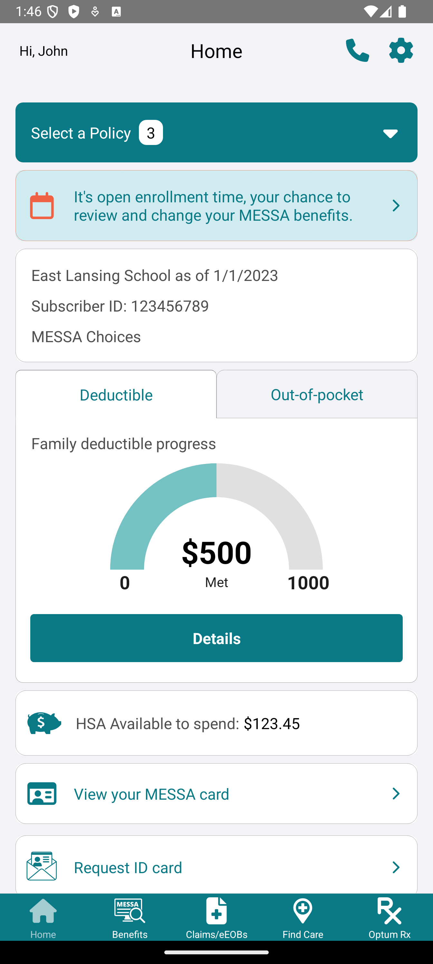Tap the East Lansing School subscriber card
The height and width of the screenshot is (964, 433).
point(216,305)
